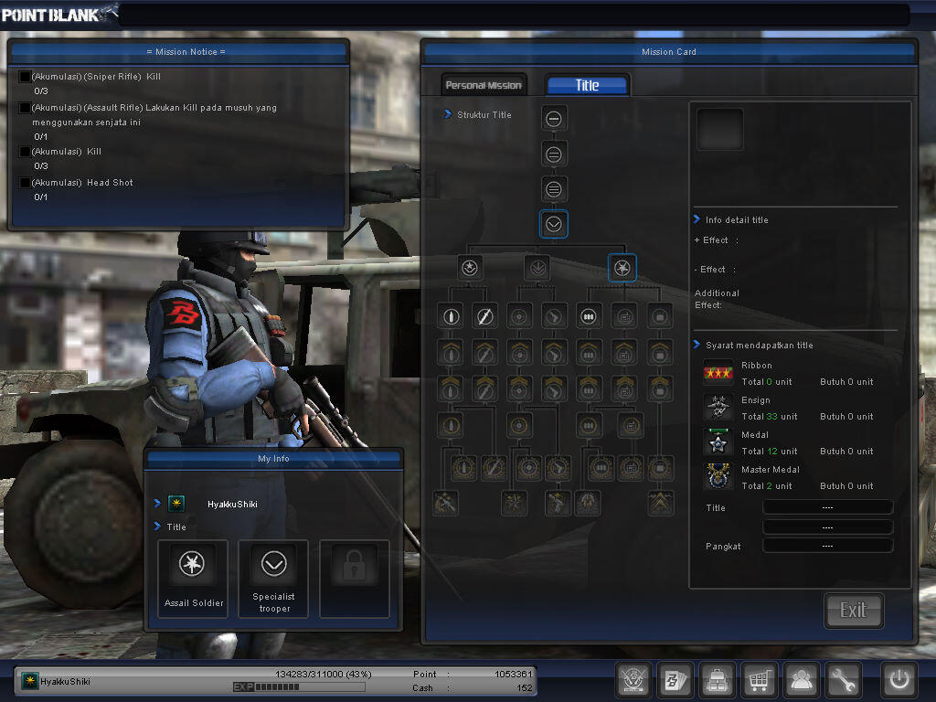
Task: Select the highlighted starburst branch title node
Action: point(622,268)
